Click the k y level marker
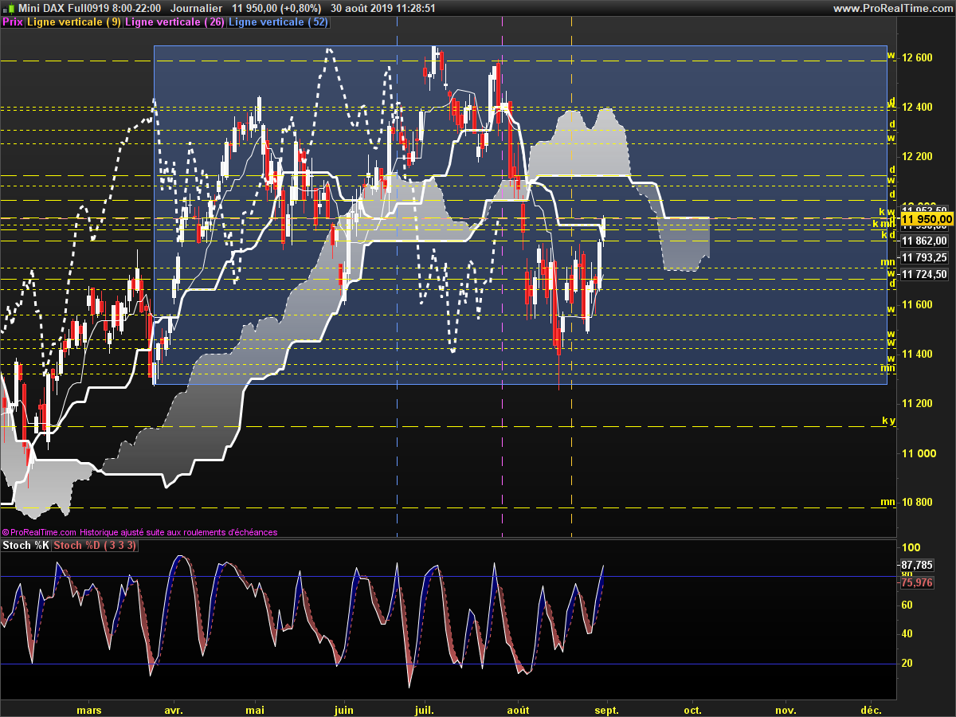Image resolution: width=956 pixels, height=717 pixels. pos(888,420)
